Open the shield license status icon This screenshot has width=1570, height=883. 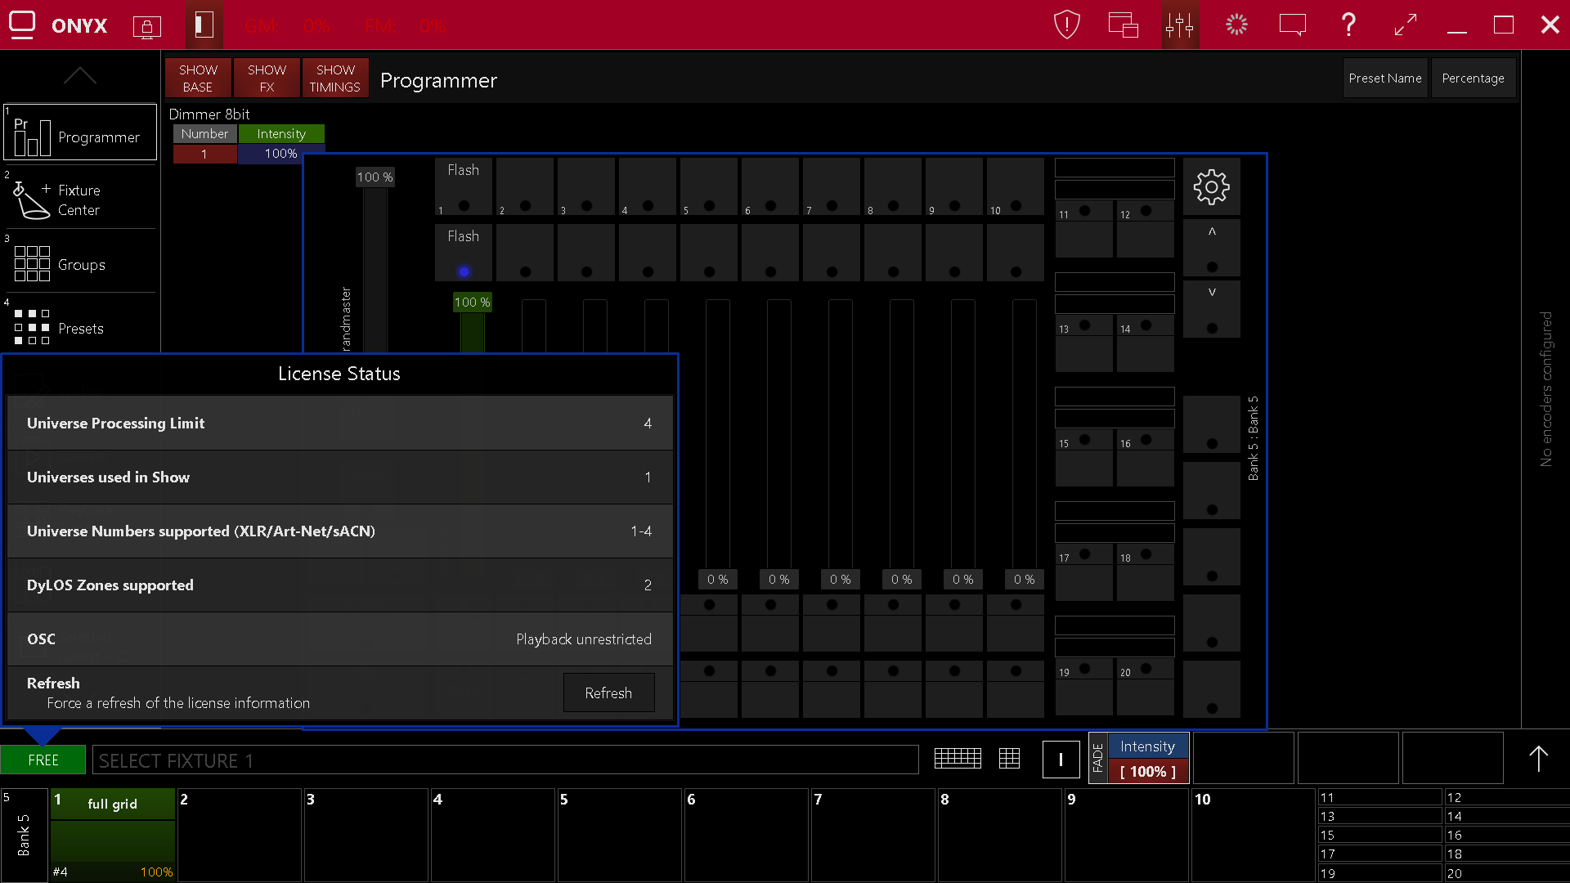click(1066, 25)
